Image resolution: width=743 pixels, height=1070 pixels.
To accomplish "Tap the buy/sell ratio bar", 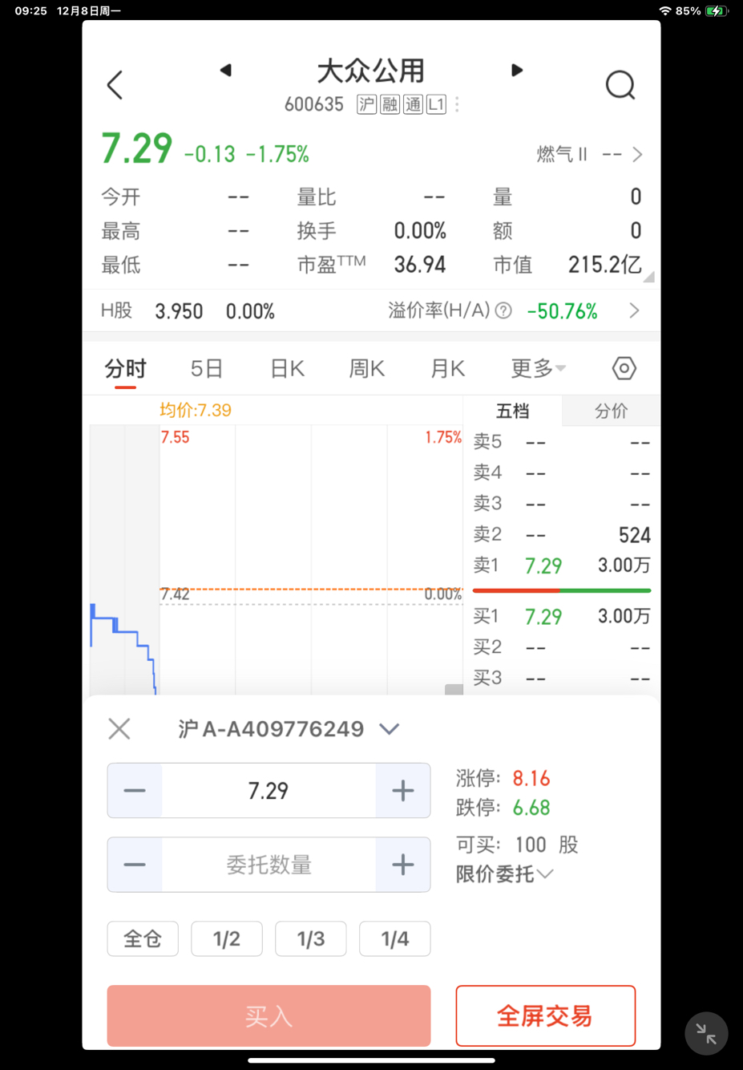I will click(x=562, y=590).
